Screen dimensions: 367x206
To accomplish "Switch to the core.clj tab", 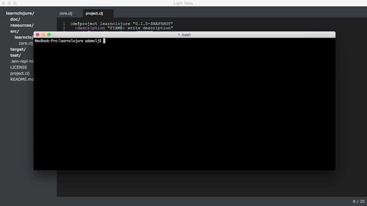I will (x=66, y=13).
